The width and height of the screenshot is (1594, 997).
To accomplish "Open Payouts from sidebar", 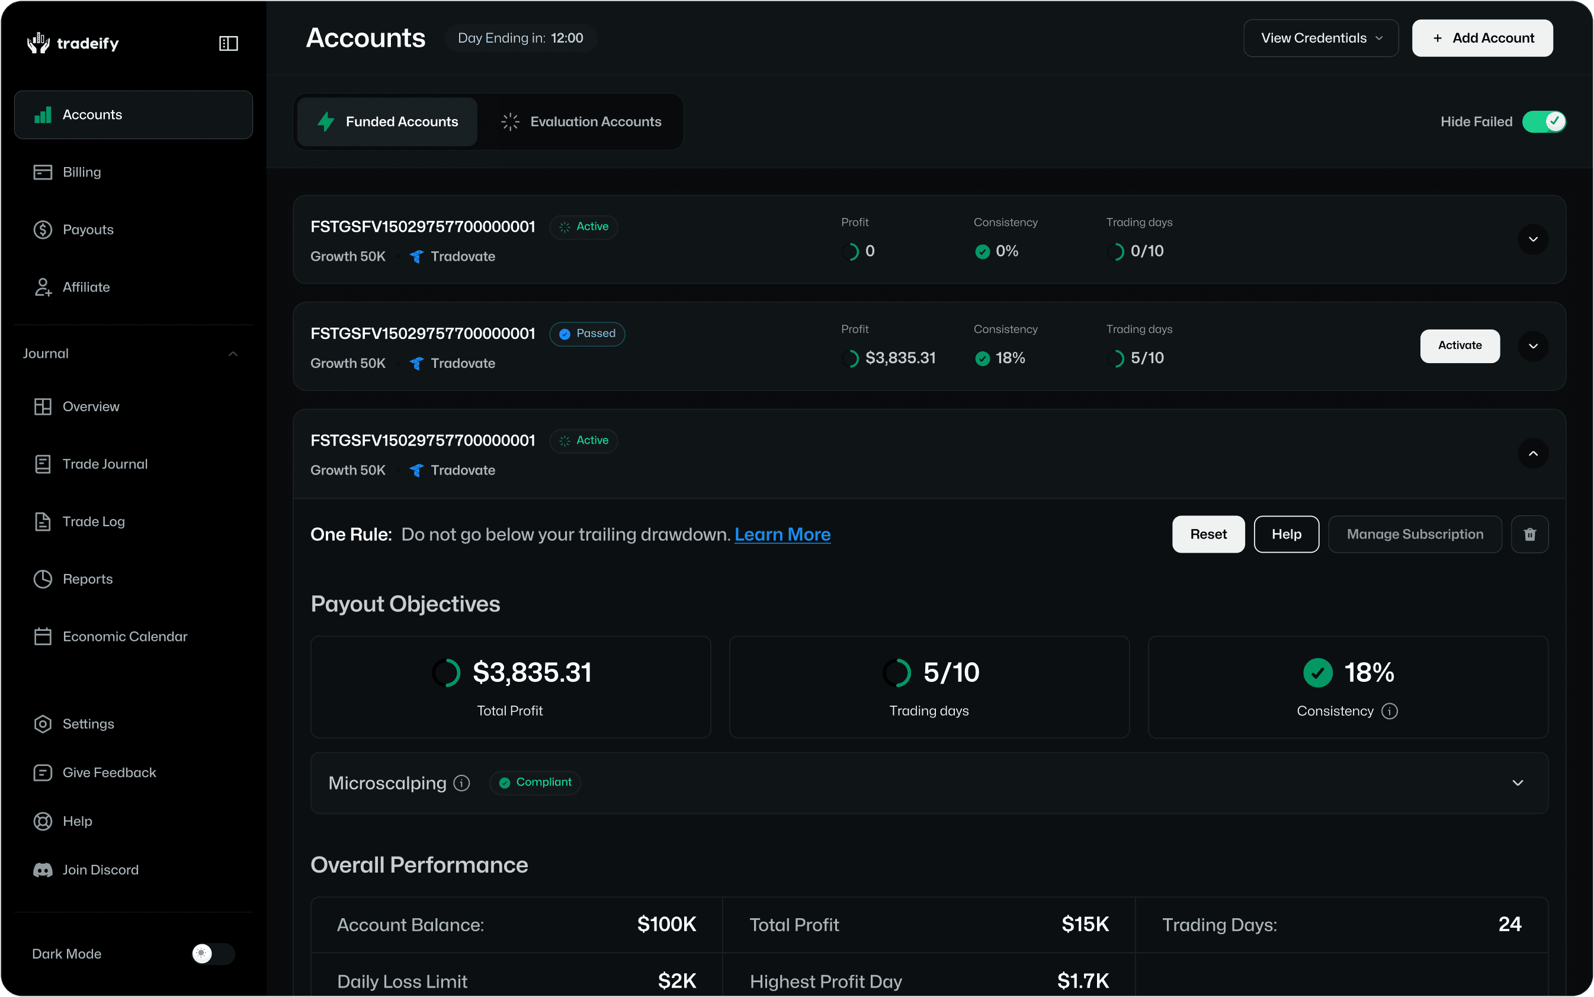I will pos(88,229).
